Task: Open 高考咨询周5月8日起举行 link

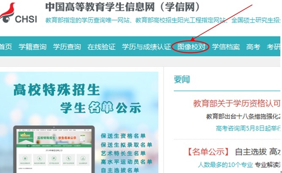Action: pyautogui.click(x=248, y=128)
